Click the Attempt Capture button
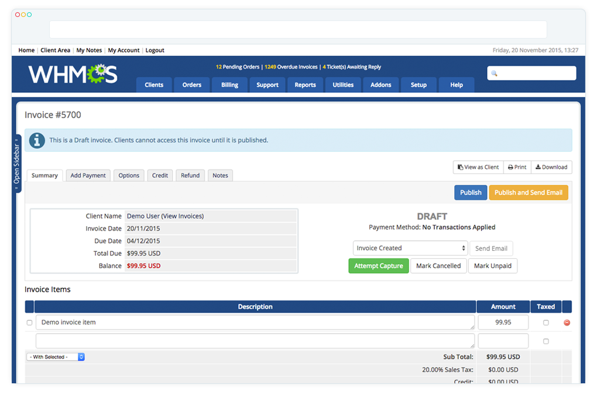This screenshot has width=597, height=395. click(x=379, y=266)
